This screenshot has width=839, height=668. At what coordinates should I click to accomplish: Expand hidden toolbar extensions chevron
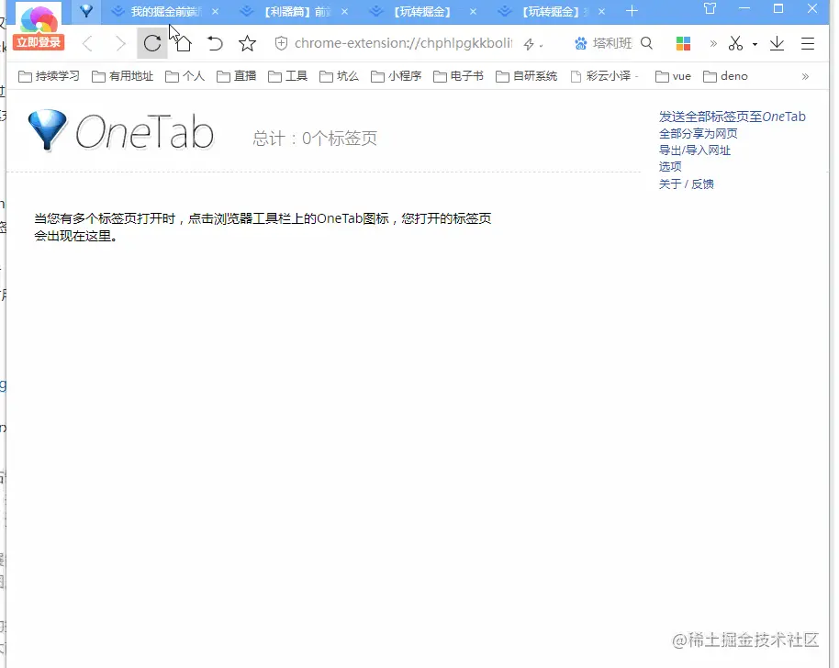click(713, 43)
